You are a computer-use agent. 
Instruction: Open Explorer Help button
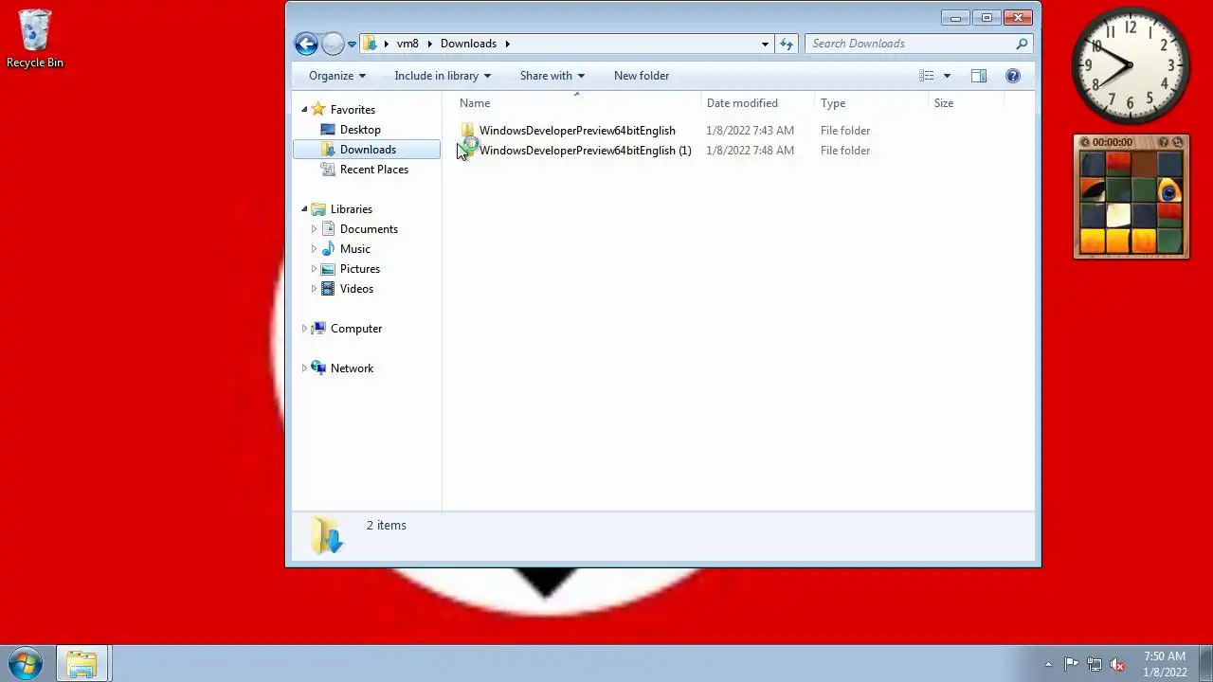[x=1013, y=76]
